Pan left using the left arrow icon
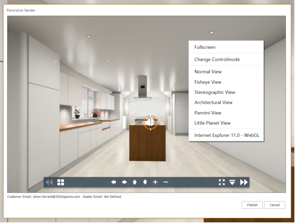This screenshot has height=224, width=296. pos(114,182)
